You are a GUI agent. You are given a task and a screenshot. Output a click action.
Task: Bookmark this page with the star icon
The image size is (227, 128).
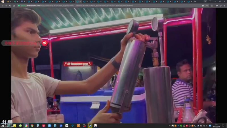203,5
